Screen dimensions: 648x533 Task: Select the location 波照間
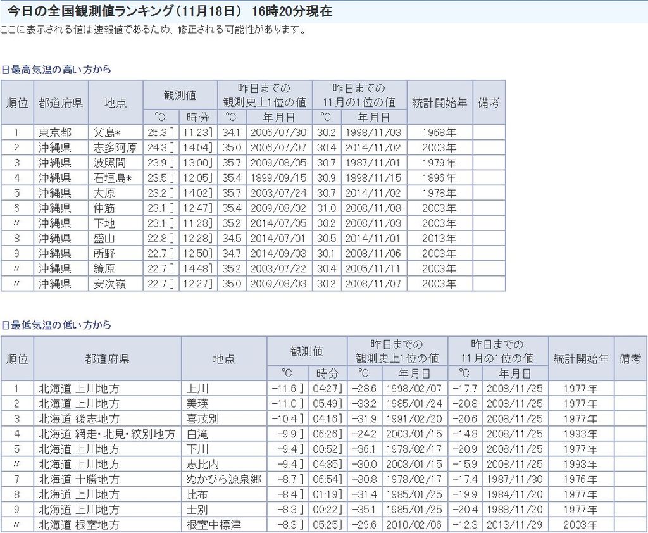[x=109, y=163]
